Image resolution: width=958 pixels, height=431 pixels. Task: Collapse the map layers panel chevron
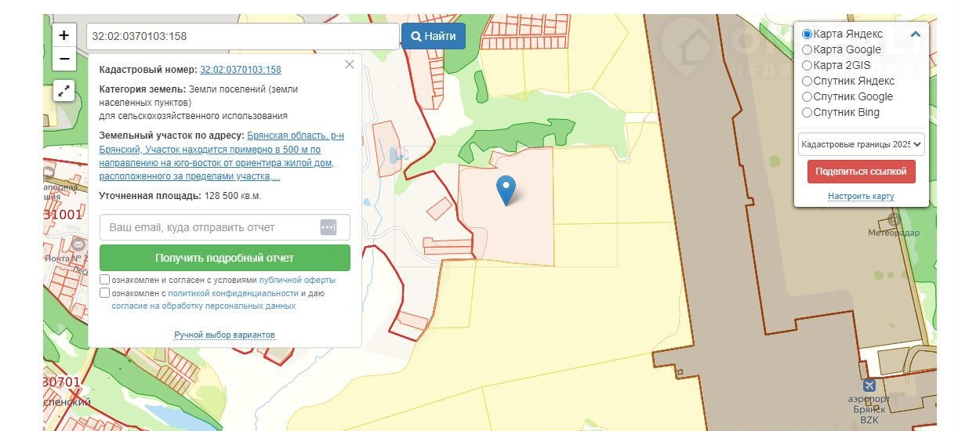pos(915,34)
